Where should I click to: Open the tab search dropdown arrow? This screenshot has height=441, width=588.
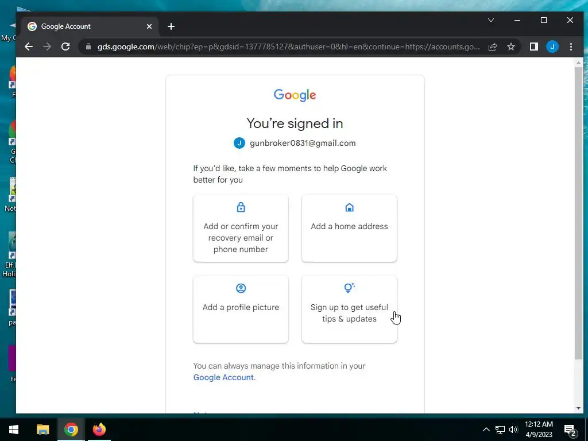pyautogui.click(x=491, y=20)
